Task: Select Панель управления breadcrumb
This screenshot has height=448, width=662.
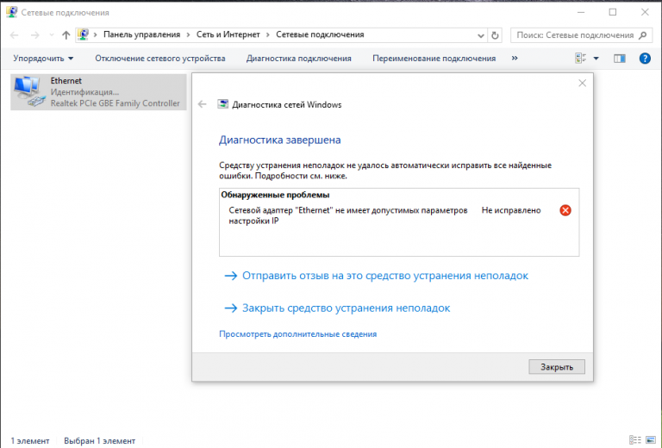Action: click(x=142, y=34)
